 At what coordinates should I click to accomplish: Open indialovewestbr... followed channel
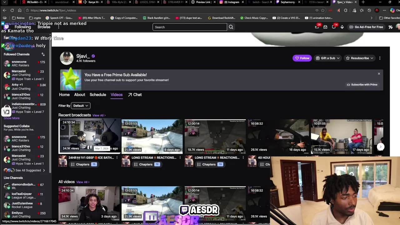(x=25, y=108)
